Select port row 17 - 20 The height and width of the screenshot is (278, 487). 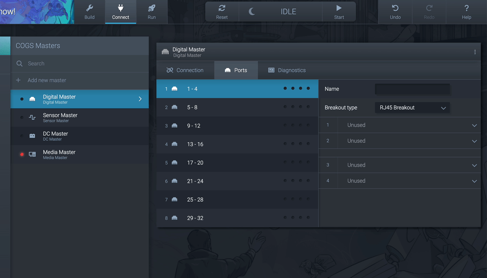(x=237, y=163)
